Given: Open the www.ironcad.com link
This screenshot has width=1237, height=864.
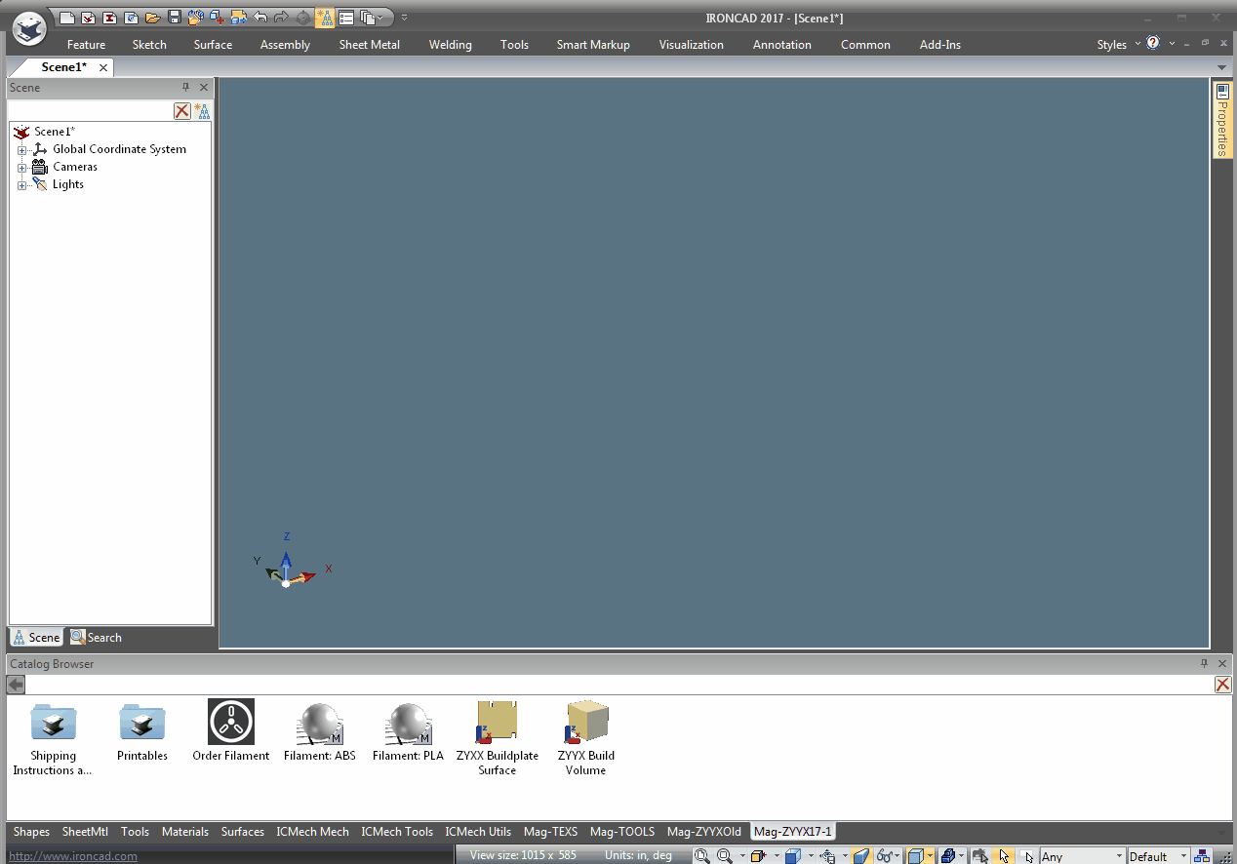Looking at the screenshot, I should click(x=73, y=856).
